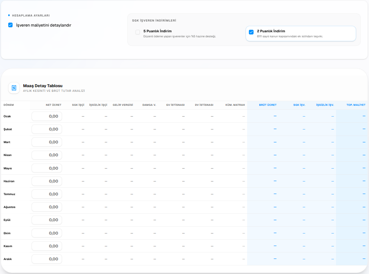Focus the Ağustos net ücret input
Screen dimensions: 369x274
pyautogui.click(x=47, y=207)
